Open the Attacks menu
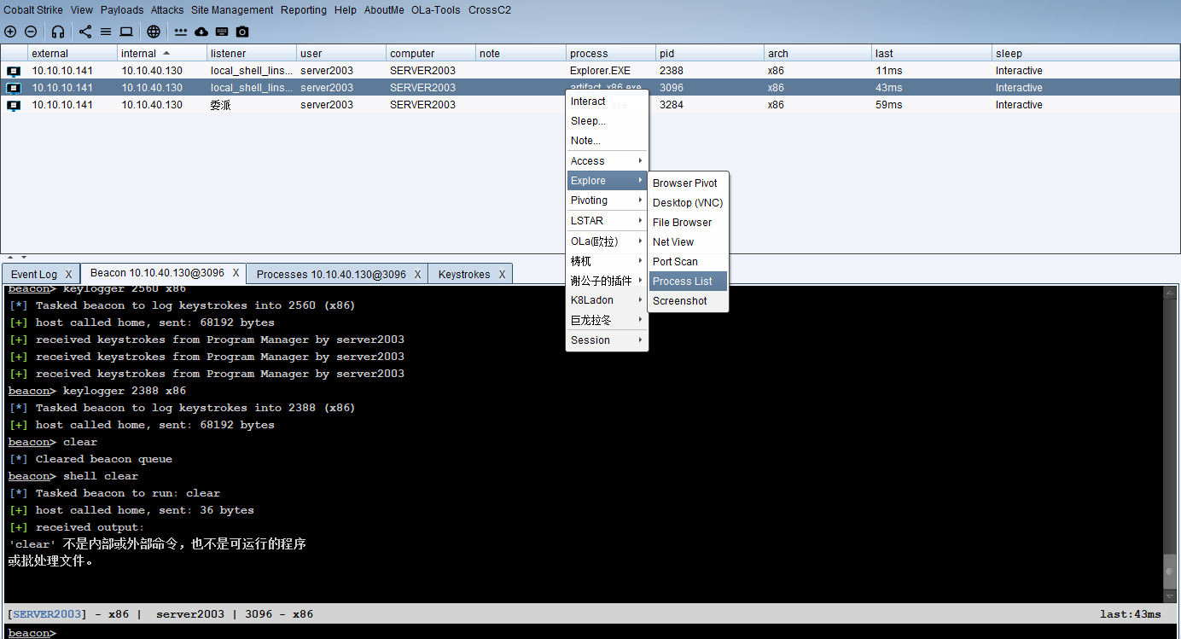Image resolution: width=1181 pixels, height=639 pixels. click(x=167, y=10)
